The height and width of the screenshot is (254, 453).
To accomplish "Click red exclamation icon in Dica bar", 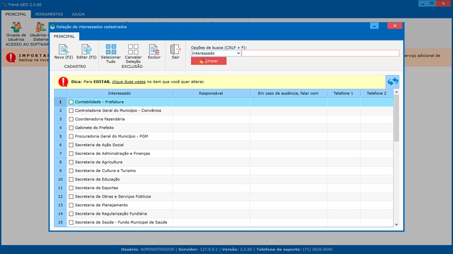I will pyautogui.click(x=63, y=82).
